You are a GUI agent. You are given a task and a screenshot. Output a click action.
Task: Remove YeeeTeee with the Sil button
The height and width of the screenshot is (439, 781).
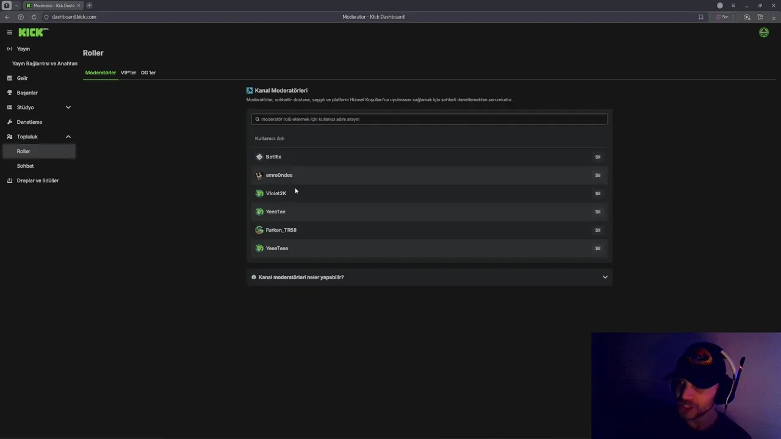pyautogui.click(x=598, y=248)
